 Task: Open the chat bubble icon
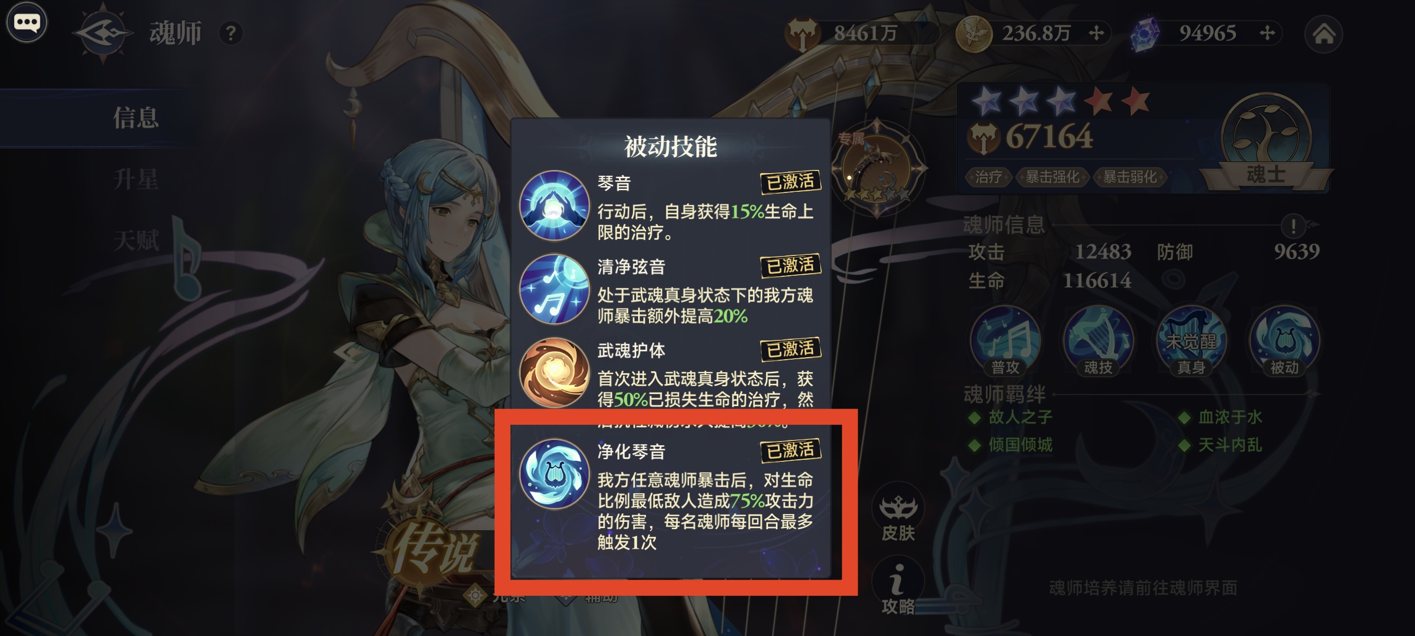tap(27, 22)
